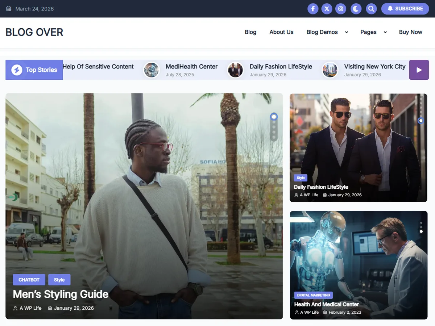Viewport: 435px width, 326px height.
Task: Toggle dark mode with the moon icon
Action: click(356, 9)
